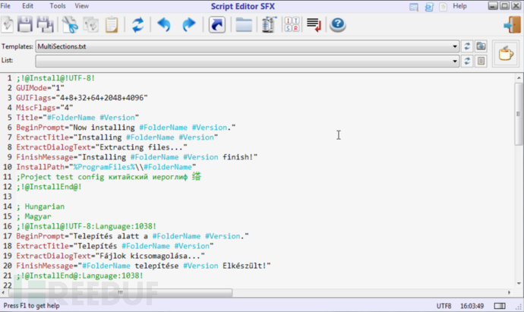
Task: Click ;!@InstallEnd@! on line 12
Action: coord(49,187)
